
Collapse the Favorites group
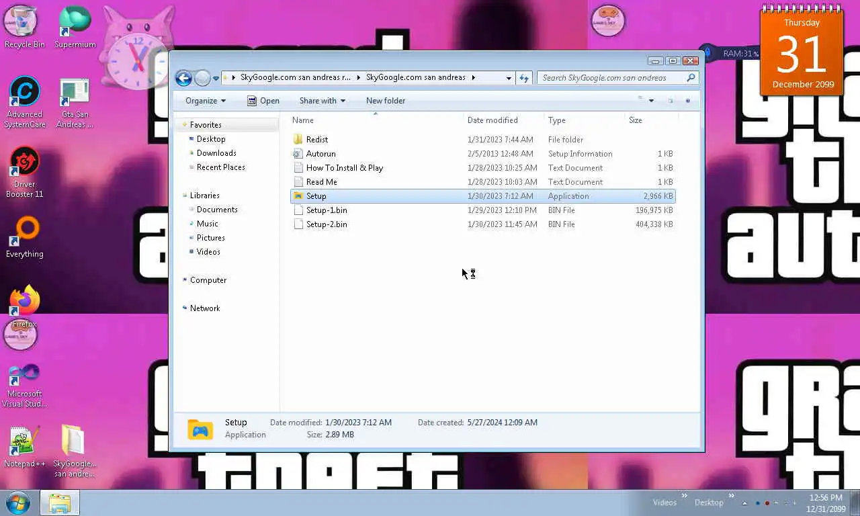185,125
